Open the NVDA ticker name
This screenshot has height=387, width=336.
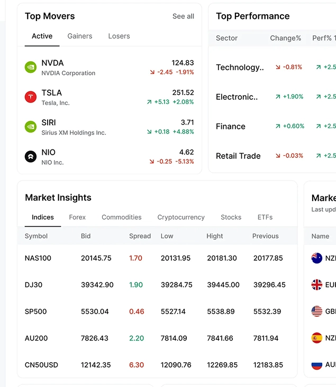52,63
